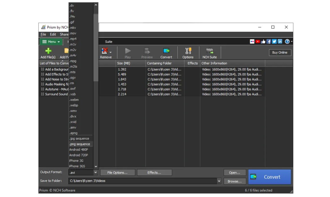Click the Open... button

pyautogui.click(x=234, y=172)
